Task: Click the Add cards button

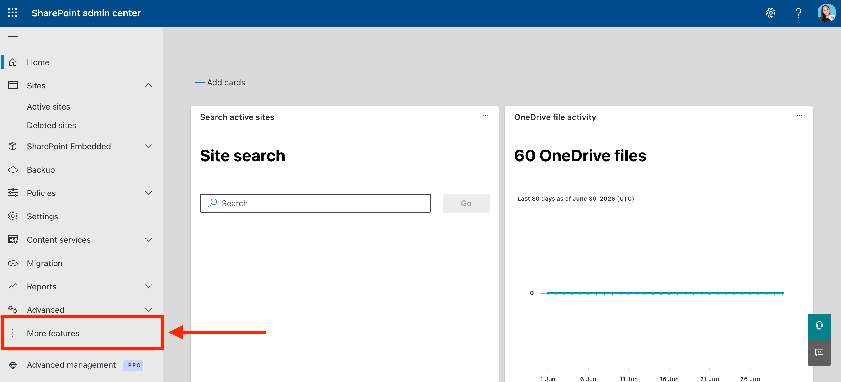Action: click(220, 82)
